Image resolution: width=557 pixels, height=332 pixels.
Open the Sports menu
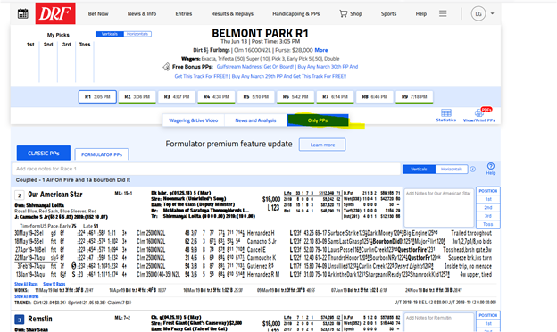(388, 14)
